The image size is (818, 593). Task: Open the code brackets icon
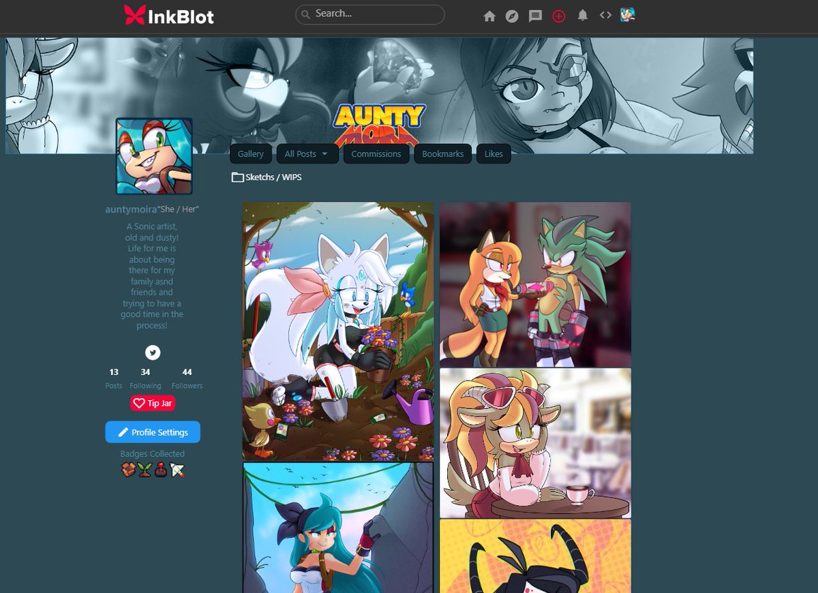click(605, 15)
